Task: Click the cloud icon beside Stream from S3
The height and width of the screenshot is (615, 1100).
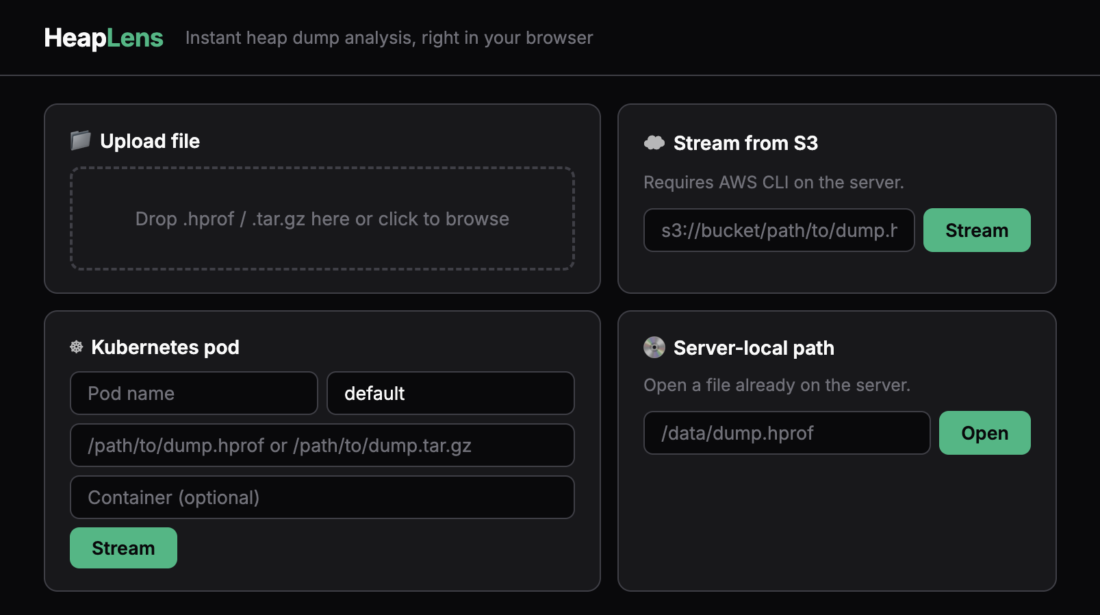Action: [x=654, y=142]
